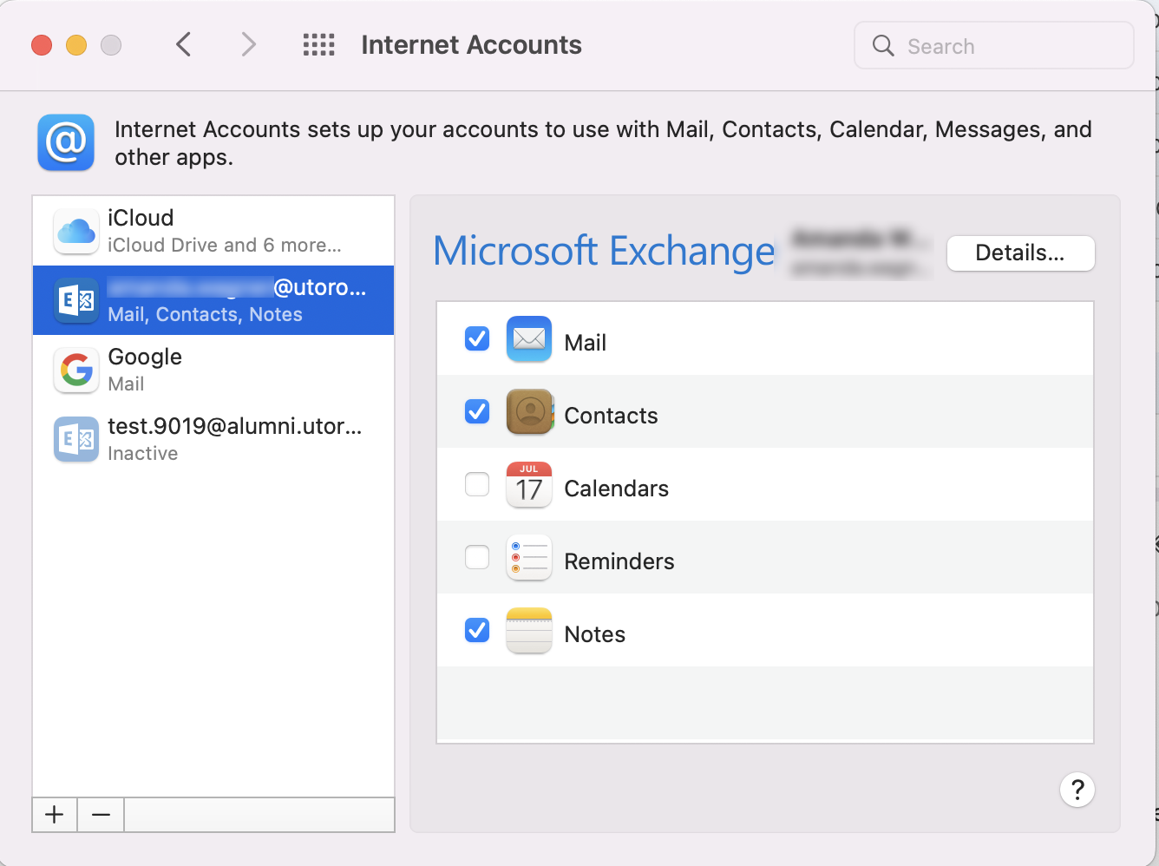Uncheck the Contacts checkbox

click(x=477, y=411)
